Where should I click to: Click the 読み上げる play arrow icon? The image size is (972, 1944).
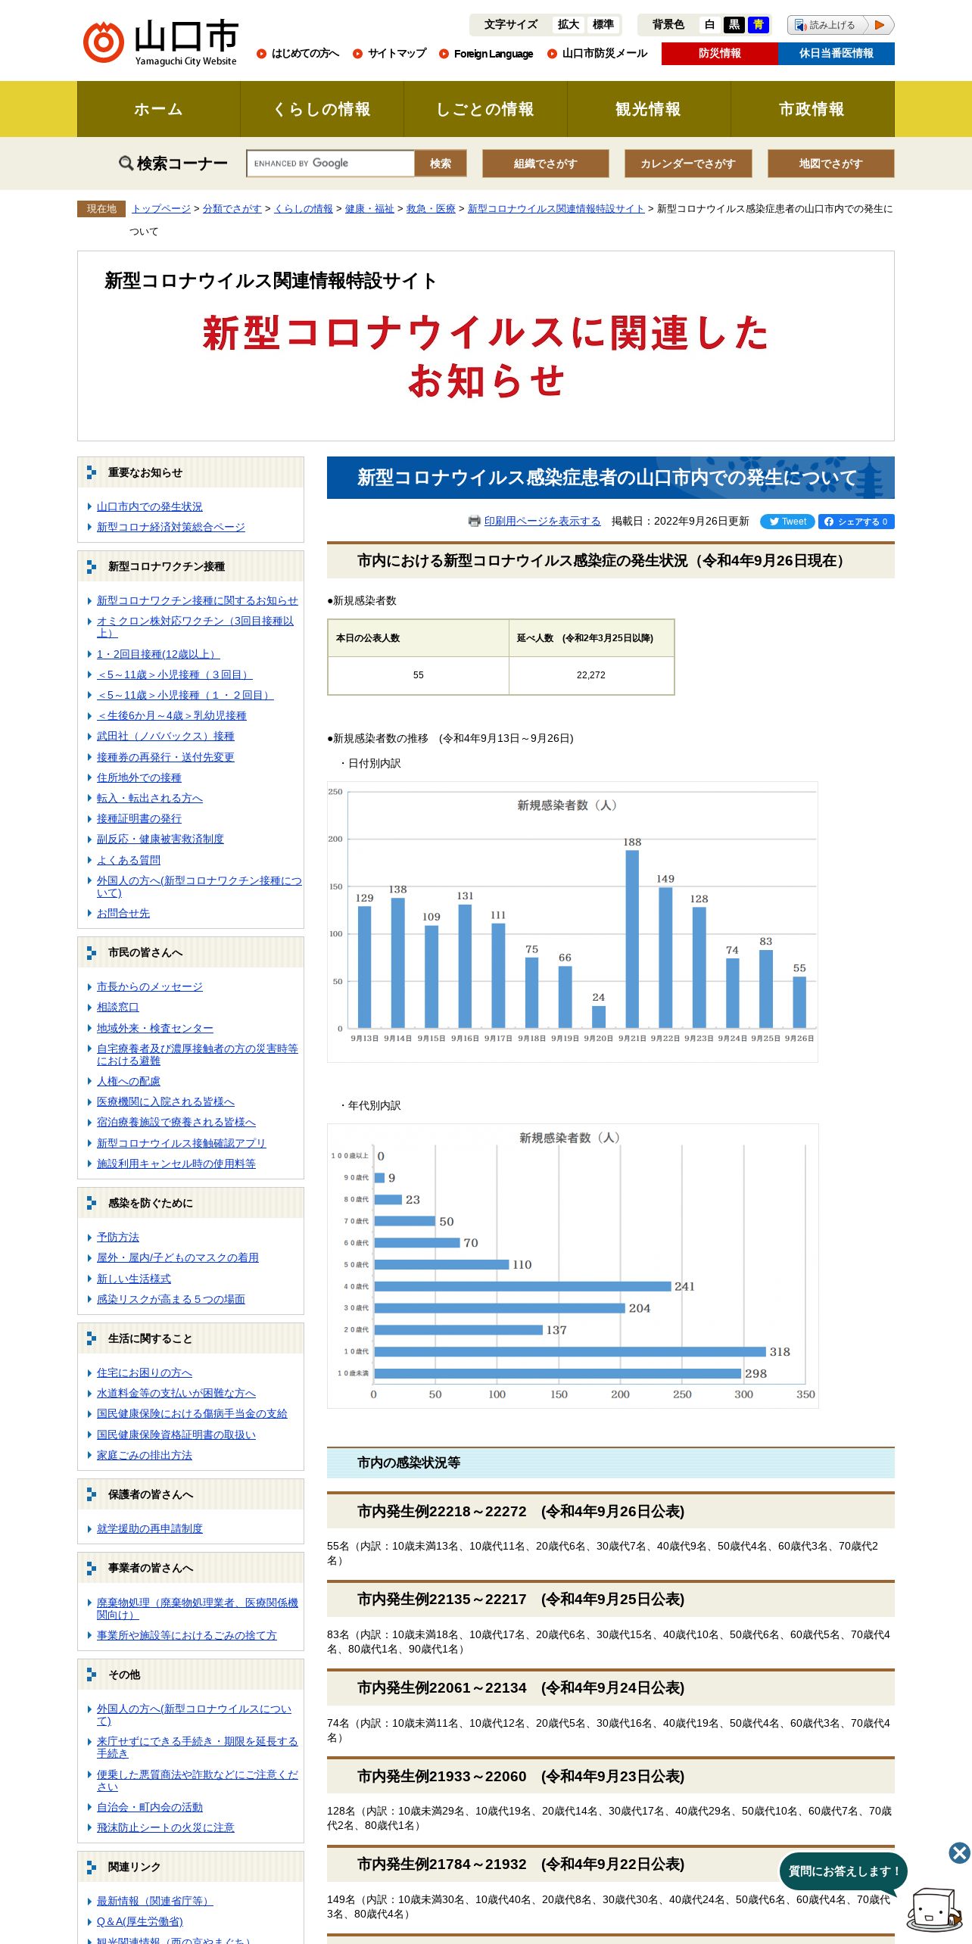pyautogui.click(x=879, y=25)
